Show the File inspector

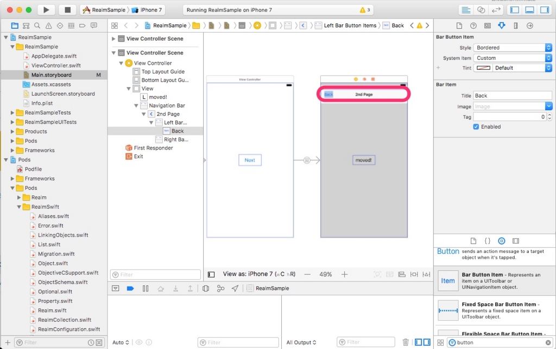459,26
